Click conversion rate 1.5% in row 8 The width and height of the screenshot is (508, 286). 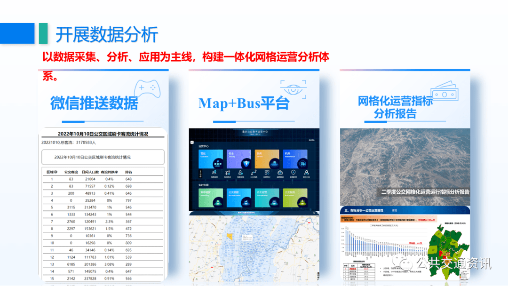pyautogui.click(x=109, y=229)
